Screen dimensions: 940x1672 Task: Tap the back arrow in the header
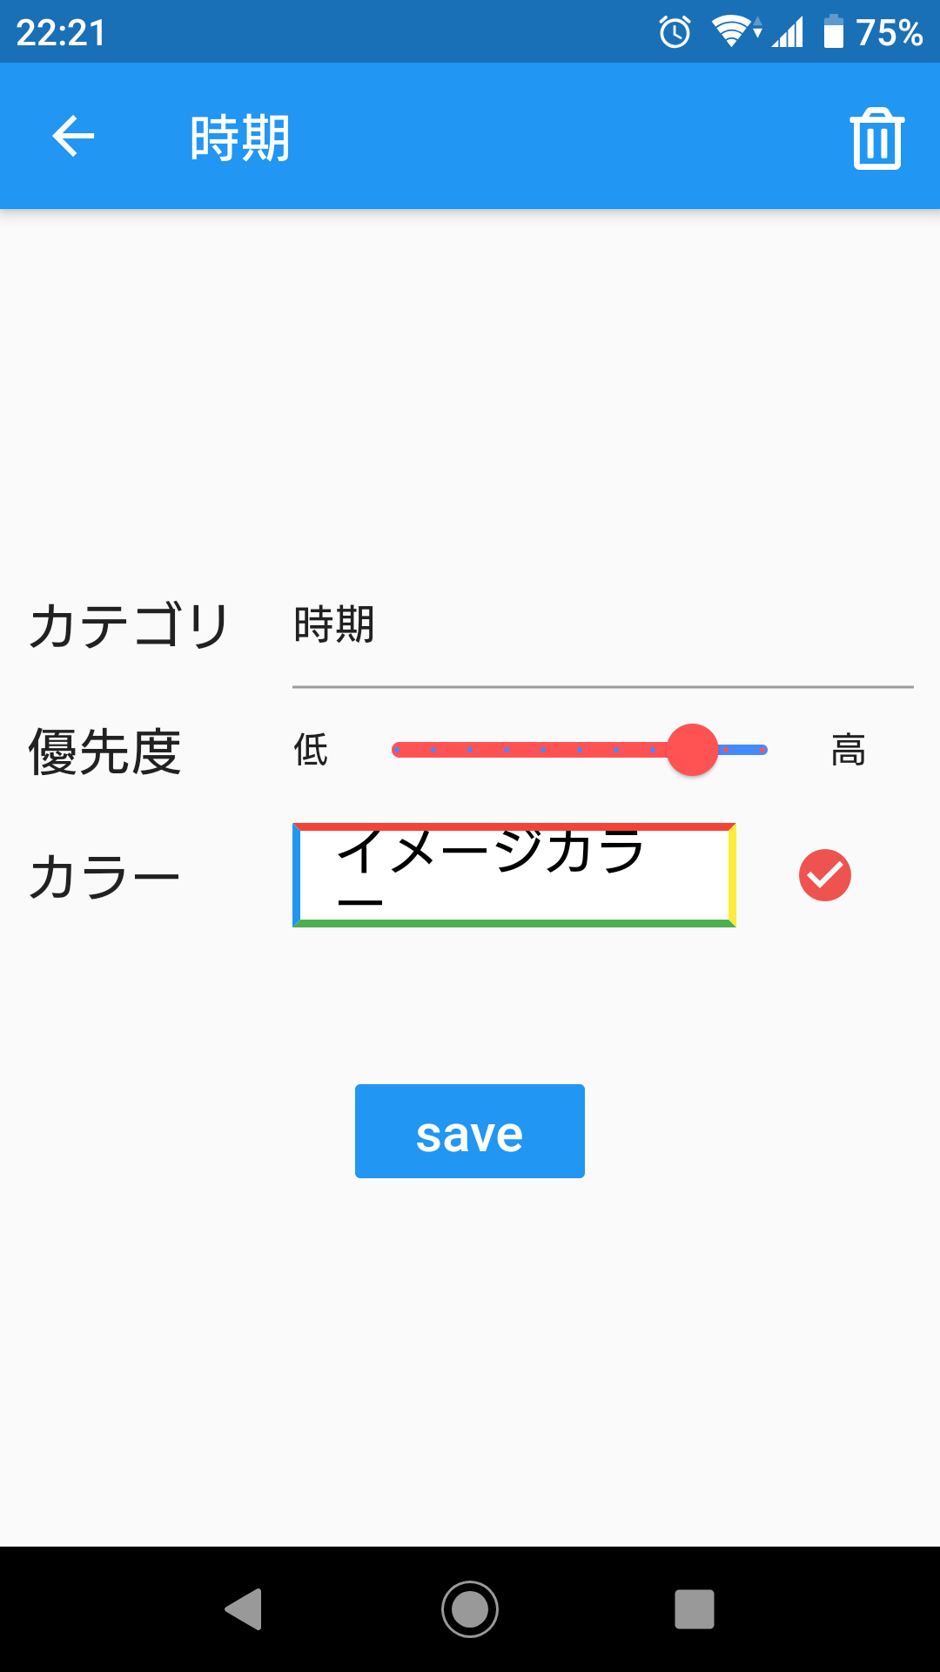point(73,137)
